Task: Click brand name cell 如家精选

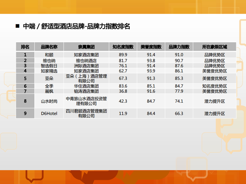Action: coord(49,71)
